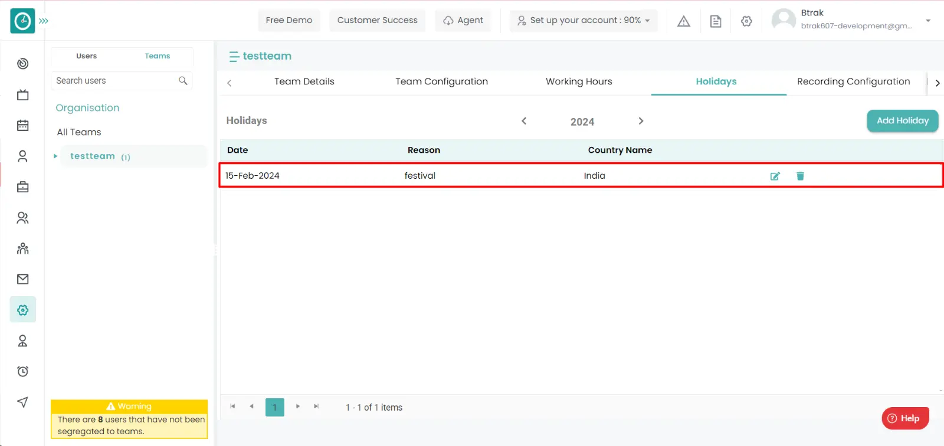
Task: Open the Team Configuration tab
Action: point(442,81)
